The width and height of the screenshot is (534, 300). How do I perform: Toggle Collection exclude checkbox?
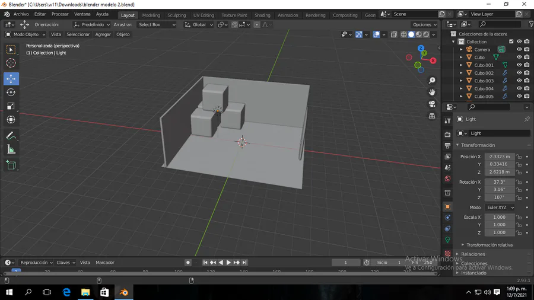(511, 42)
